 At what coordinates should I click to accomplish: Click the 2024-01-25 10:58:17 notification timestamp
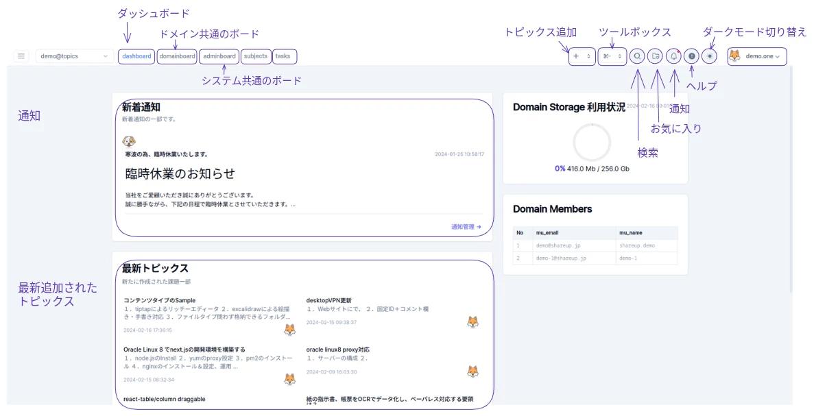pos(459,154)
